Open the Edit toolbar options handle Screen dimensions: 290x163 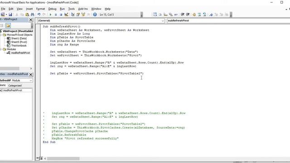(231, 14)
